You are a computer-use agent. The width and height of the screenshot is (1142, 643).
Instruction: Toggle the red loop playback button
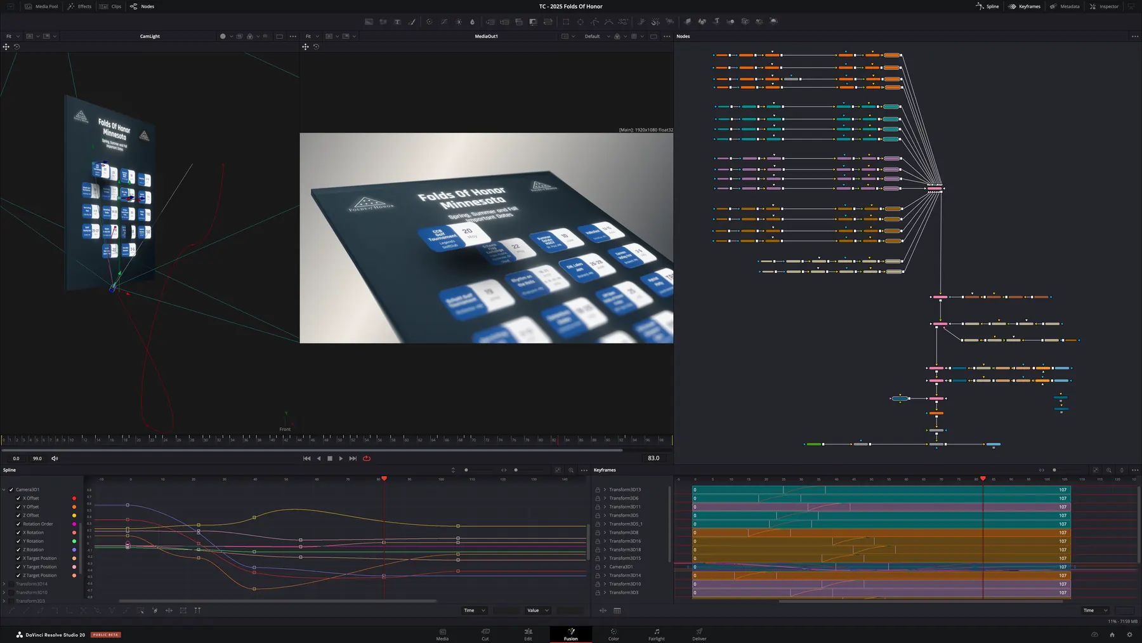[x=367, y=458]
